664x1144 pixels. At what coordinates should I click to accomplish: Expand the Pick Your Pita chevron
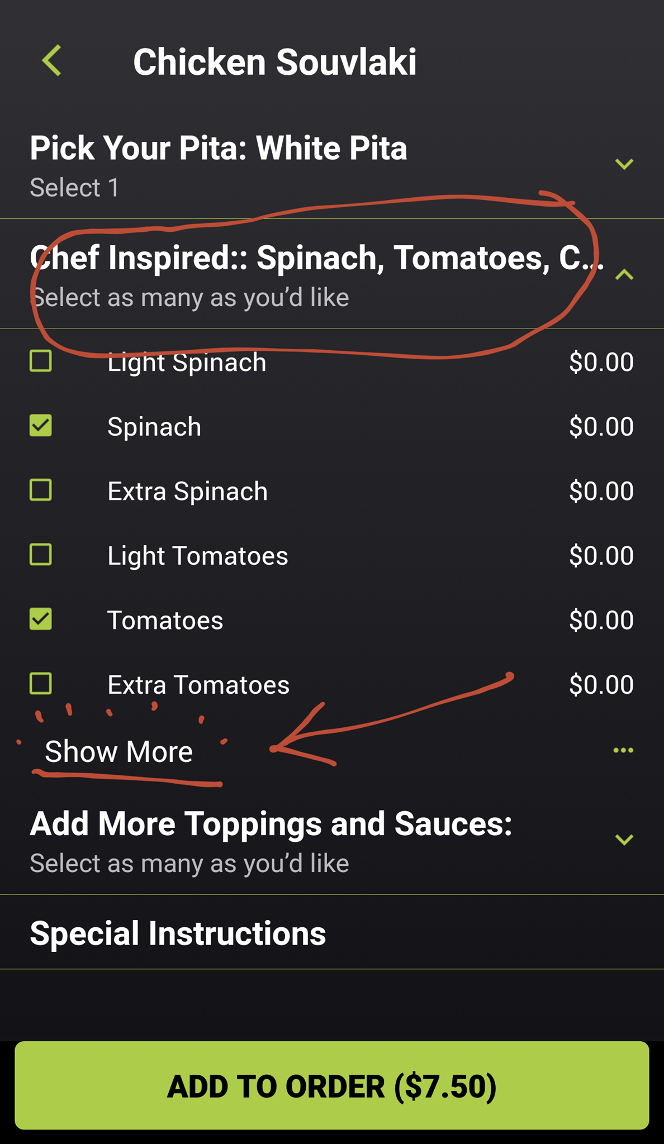coord(624,164)
